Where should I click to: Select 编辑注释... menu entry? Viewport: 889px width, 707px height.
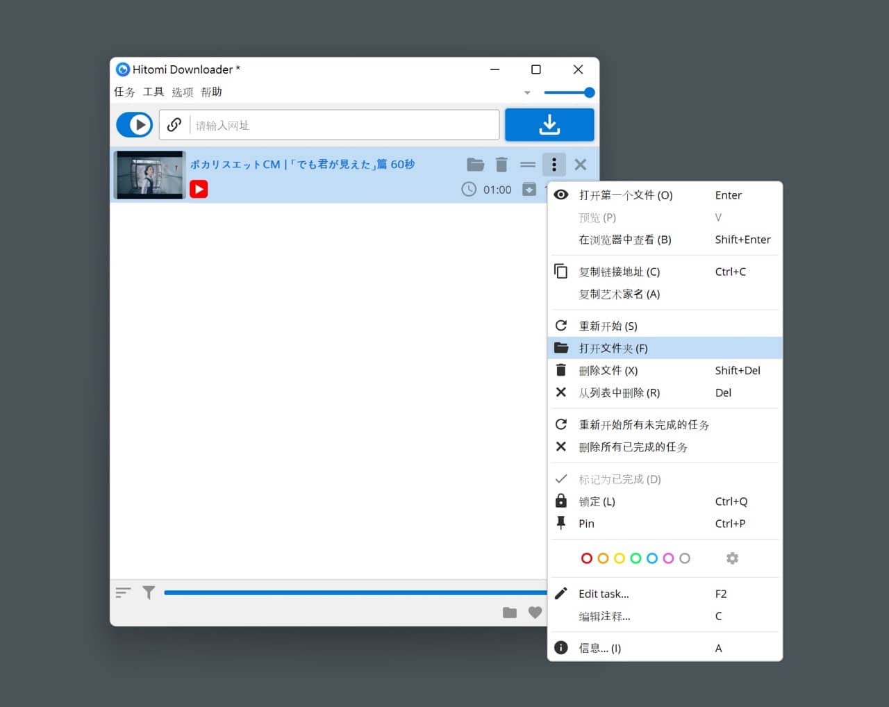coord(665,616)
